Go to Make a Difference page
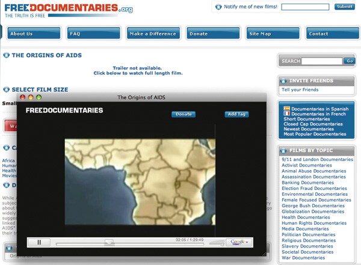Image resolution: width=361 pixels, height=265 pixels. pyautogui.click(x=153, y=34)
